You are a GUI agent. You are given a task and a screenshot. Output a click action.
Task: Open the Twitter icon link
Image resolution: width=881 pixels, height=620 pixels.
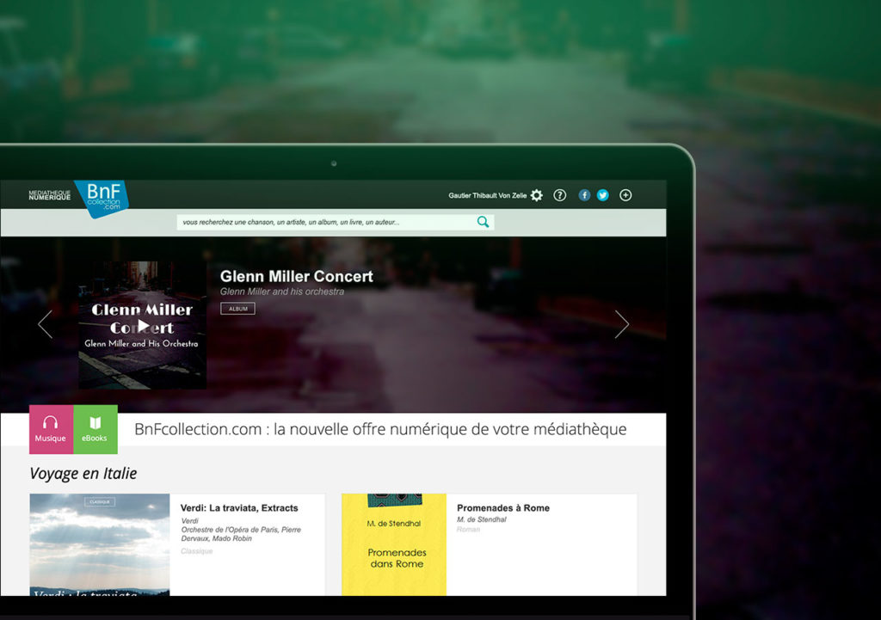(x=603, y=195)
